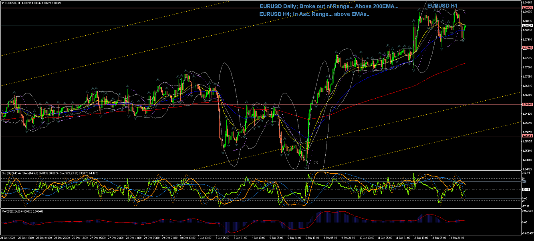
Task: Click the '23 Dec 20:00' time axis label
Action: pyautogui.click(x=62, y=238)
